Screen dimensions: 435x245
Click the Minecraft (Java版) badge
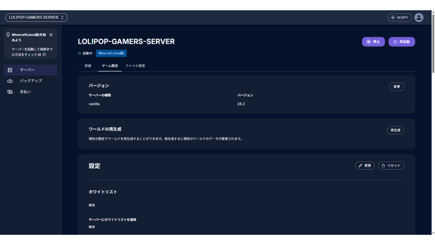pyautogui.click(x=111, y=53)
